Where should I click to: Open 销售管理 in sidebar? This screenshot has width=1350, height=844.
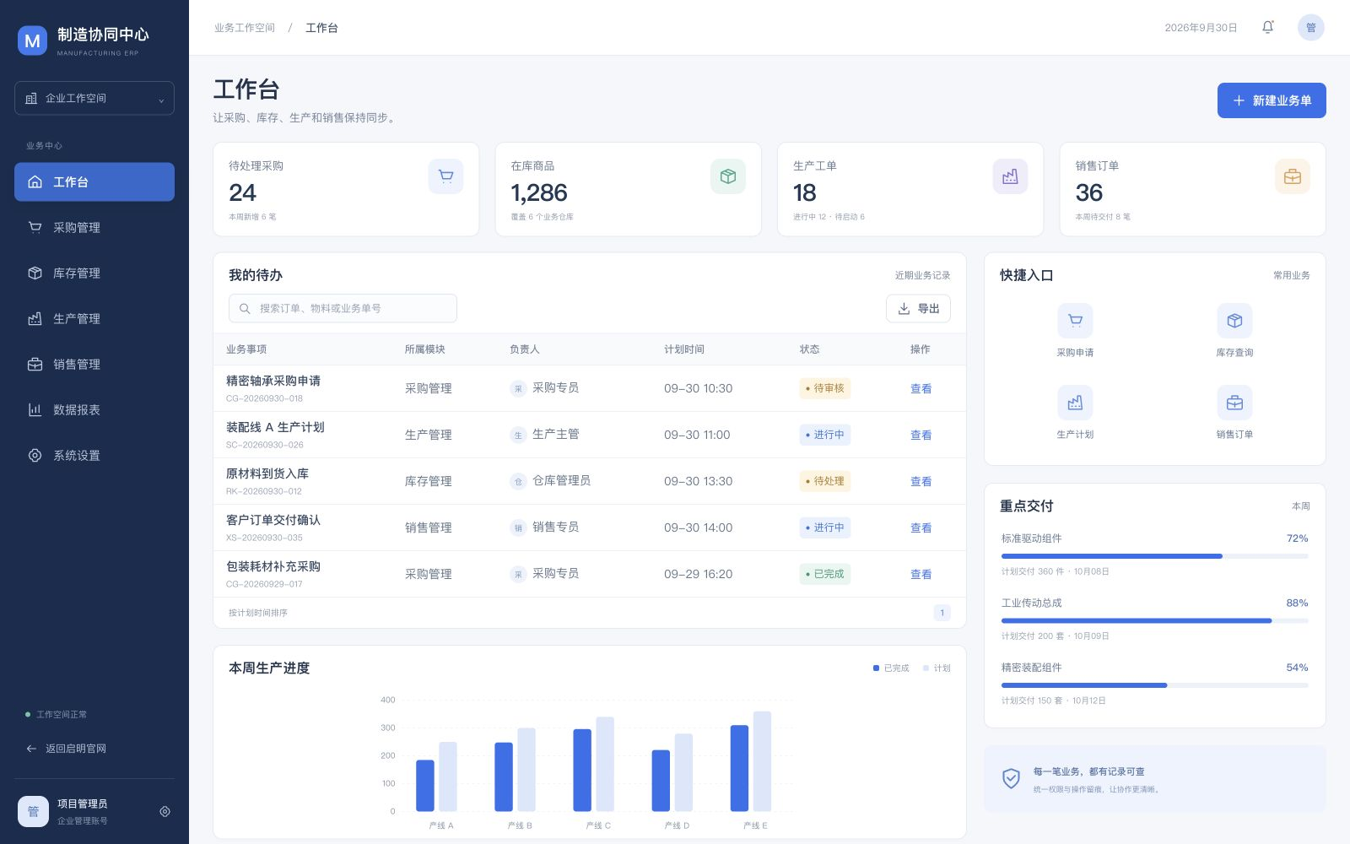(94, 364)
